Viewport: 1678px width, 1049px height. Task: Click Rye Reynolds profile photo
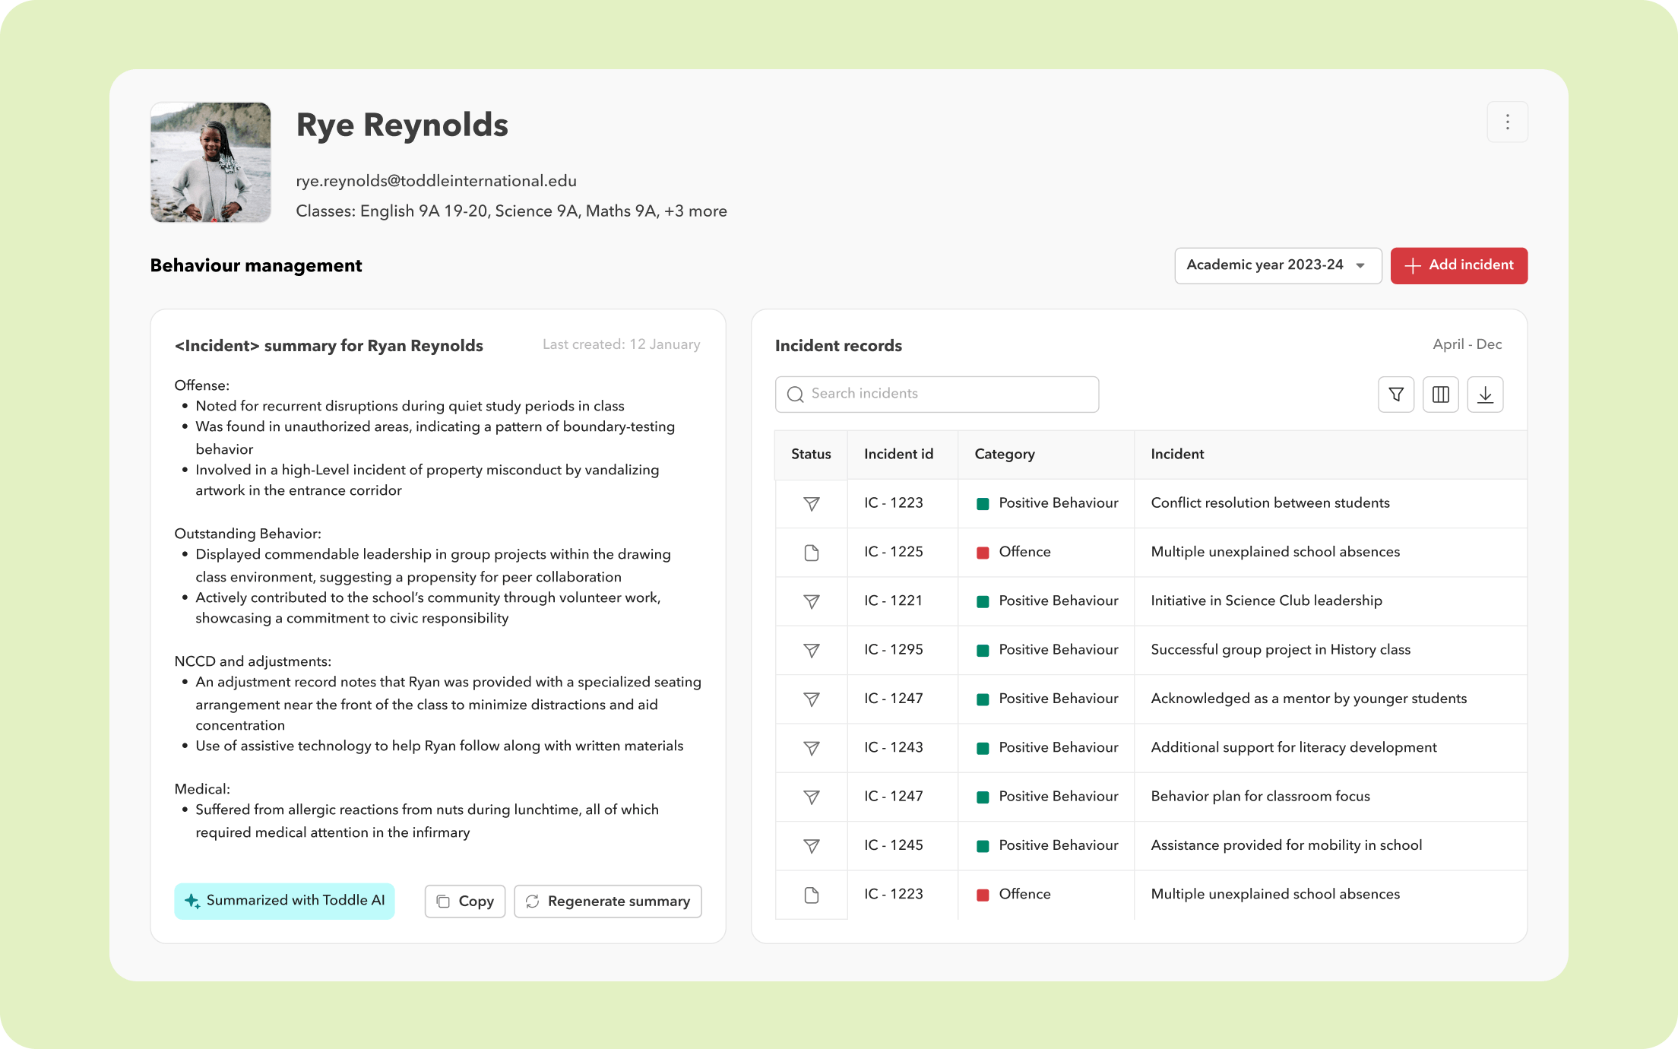211,162
